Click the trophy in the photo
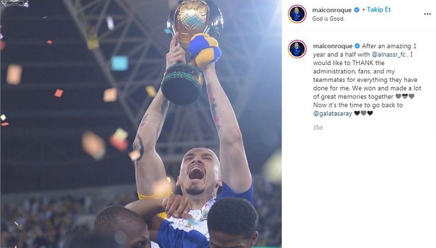 pyautogui.click(x=191, y=51)
